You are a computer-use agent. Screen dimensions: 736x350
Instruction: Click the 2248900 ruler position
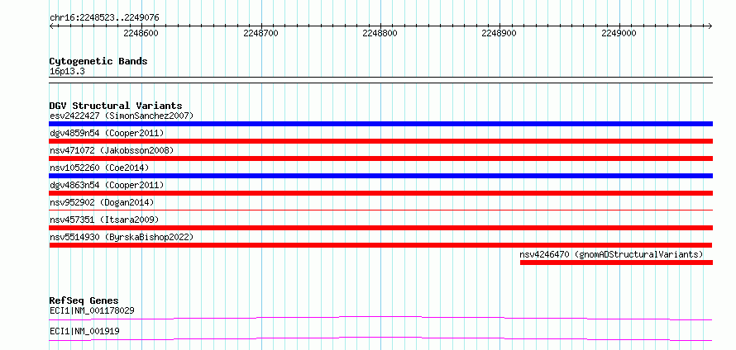[x=499, y=33]
